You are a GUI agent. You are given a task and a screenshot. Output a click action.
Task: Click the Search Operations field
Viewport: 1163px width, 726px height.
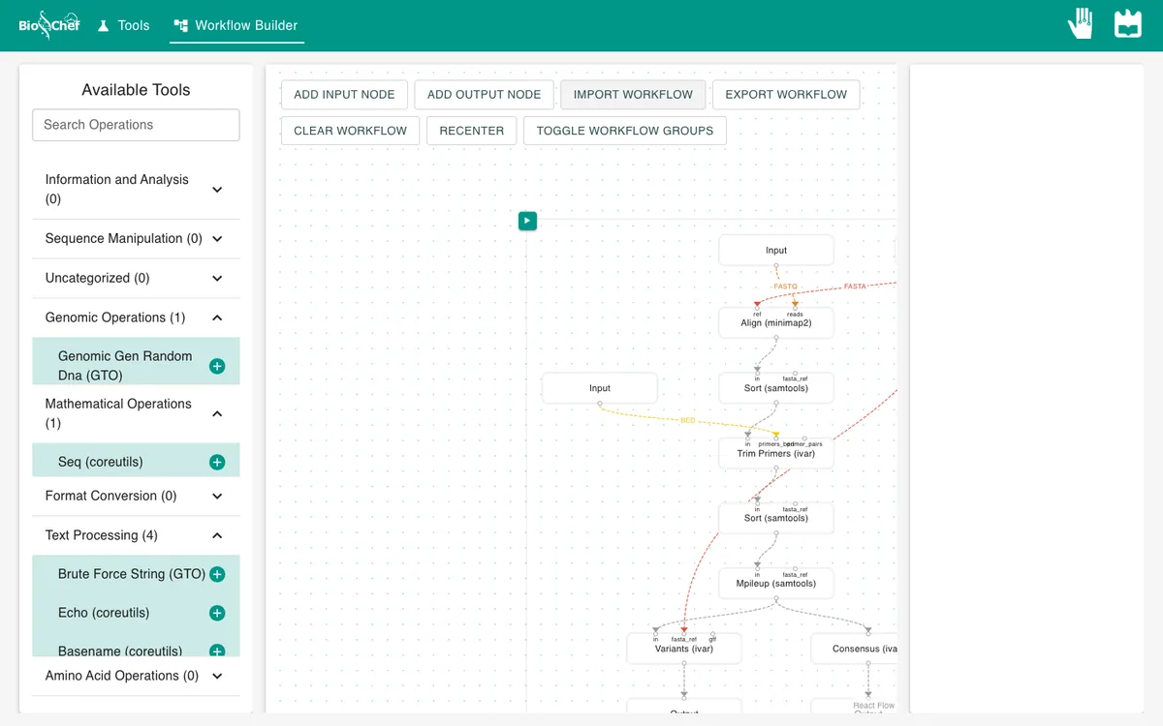pos(136,125)
